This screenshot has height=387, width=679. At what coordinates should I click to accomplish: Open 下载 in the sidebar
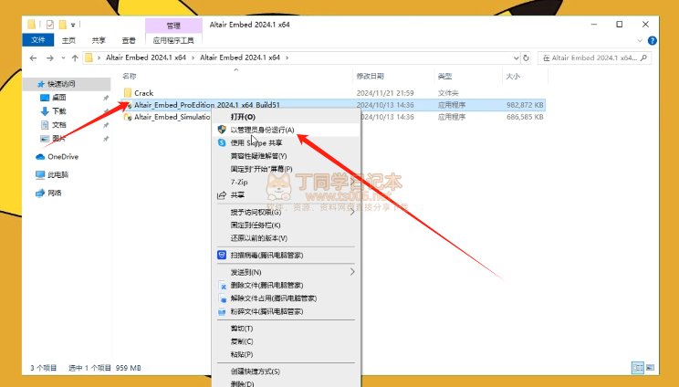pyautogui.click(x=59, y=111)
